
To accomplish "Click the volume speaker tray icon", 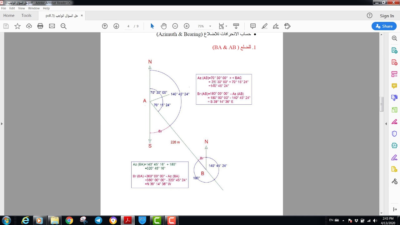I will click(x=375, y=221).
